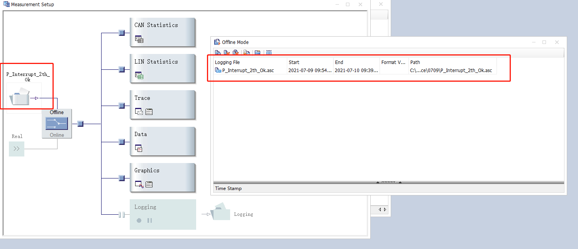Click Add logging file toolbar icon
Screen dimensions: 578x249
point(218,53)
